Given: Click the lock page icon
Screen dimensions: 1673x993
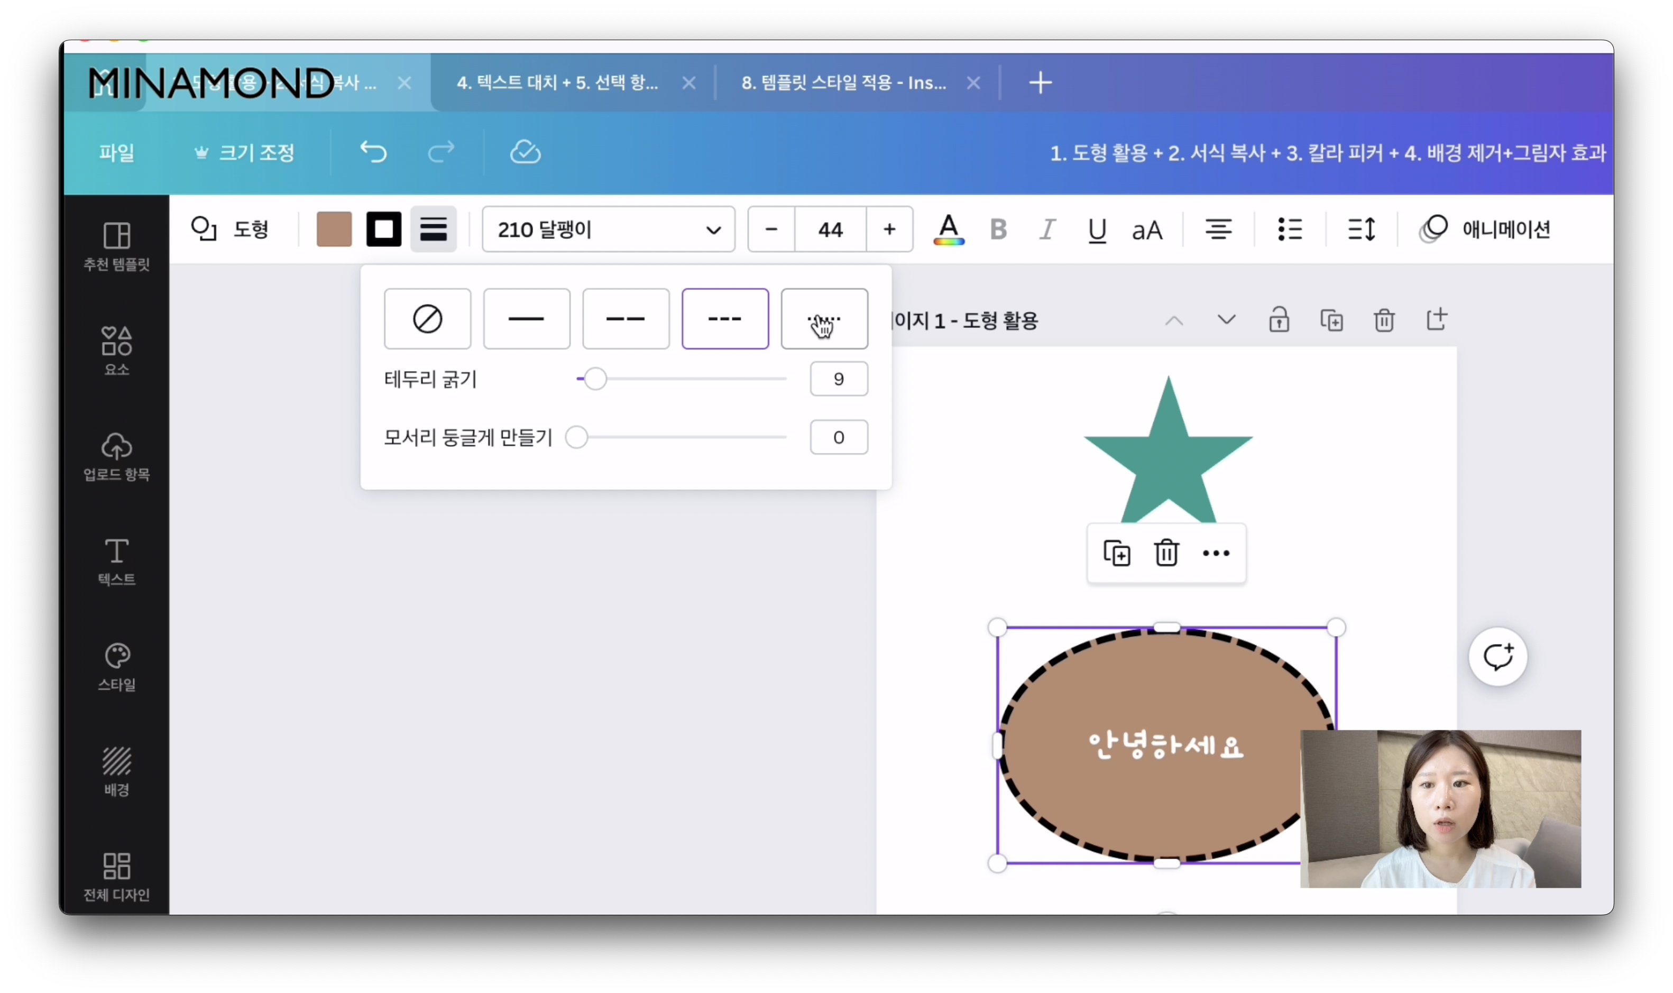Looking at the screenshot, I should tap(1279, 320).
